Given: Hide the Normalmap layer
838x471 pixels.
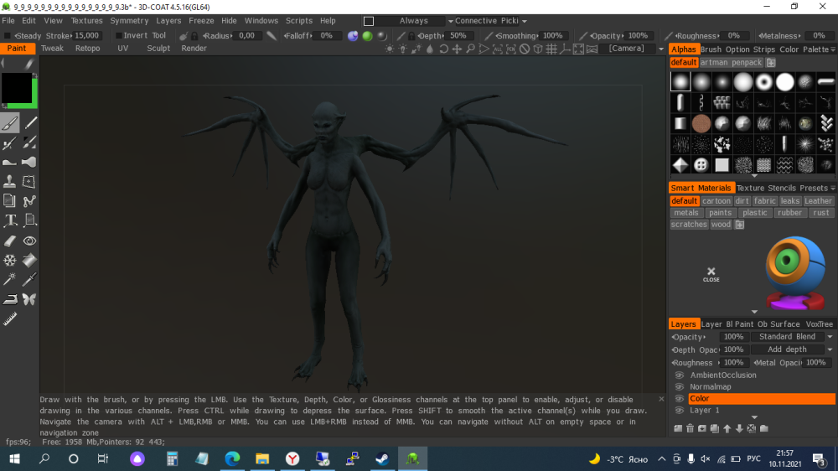Looking at the screenshot, I should pyautogui.click(x=680, y=386).
